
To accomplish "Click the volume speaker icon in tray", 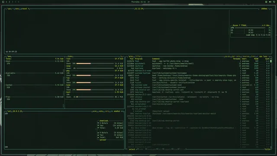I will (x=270, y=2).
